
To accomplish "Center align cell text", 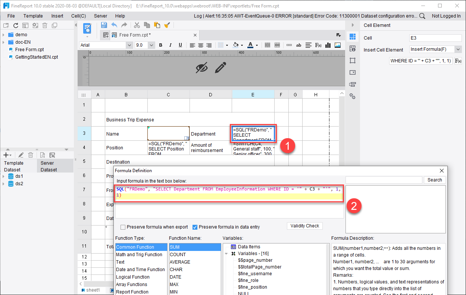I will pyautogui.click(x=201, y=45).
